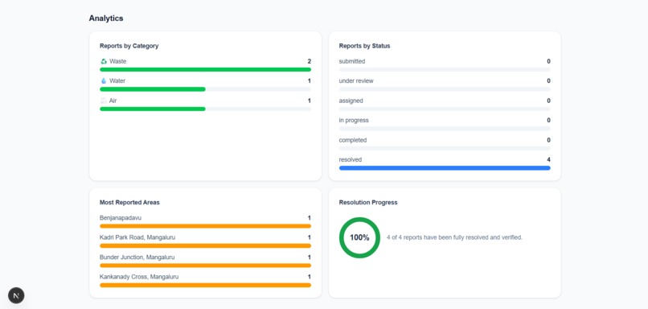Click Bunder Junction, Mangaluru text
Viewport: 648px width, 309px height.
click(137, 257)
